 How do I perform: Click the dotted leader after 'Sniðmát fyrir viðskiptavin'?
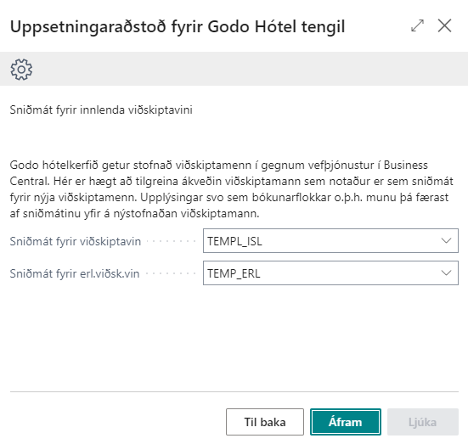(172, 241)
